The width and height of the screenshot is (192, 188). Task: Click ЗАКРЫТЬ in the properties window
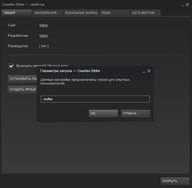tap(175, 181)
